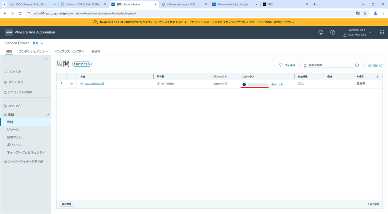Click the 列の管理 button

pyautogui.click(x=67, y=204)
